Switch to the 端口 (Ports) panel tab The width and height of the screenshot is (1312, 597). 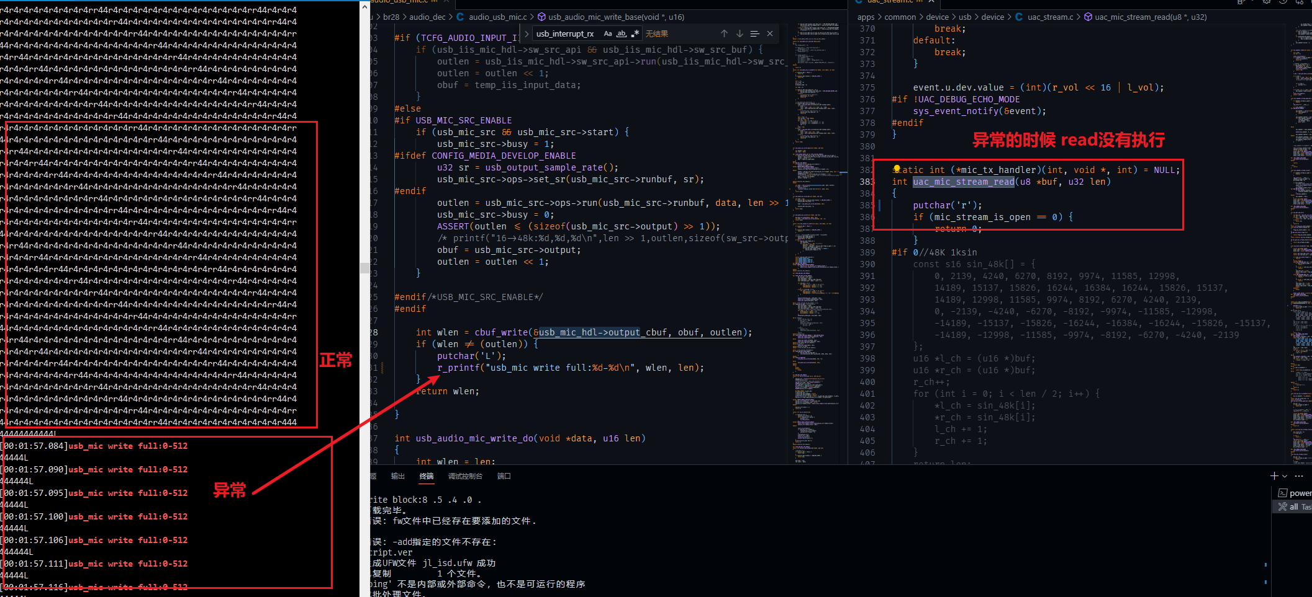[x=504, y=476]
